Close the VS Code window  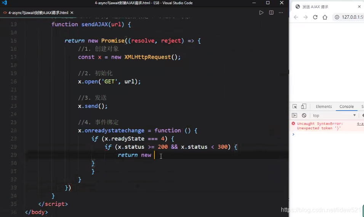pos(282,3)
